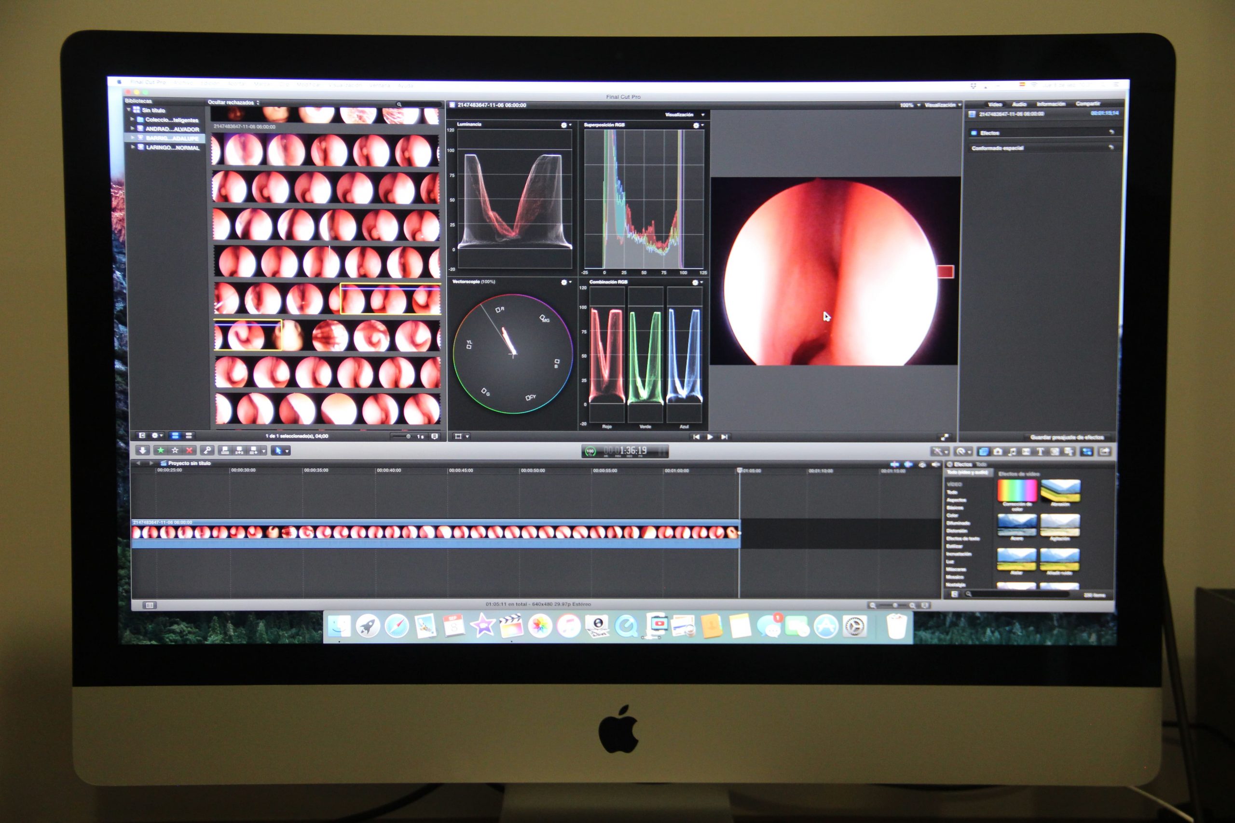Viewport: 1235px width, 823px height.
Task: Open the Ocultar rechazados filter dropdown
Action: 233,102
